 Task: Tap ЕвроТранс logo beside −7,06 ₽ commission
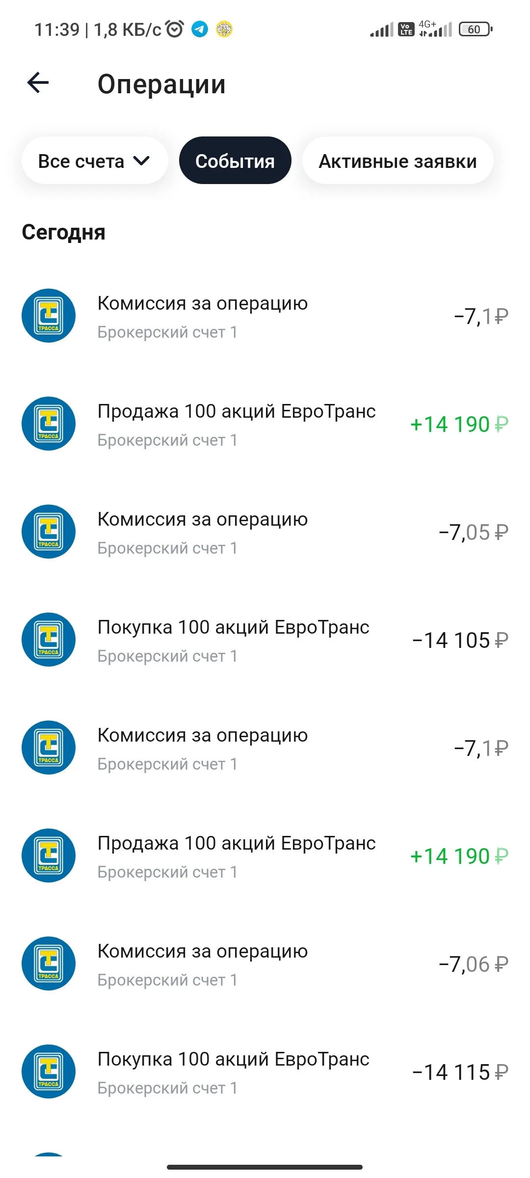tap(49, 964)
